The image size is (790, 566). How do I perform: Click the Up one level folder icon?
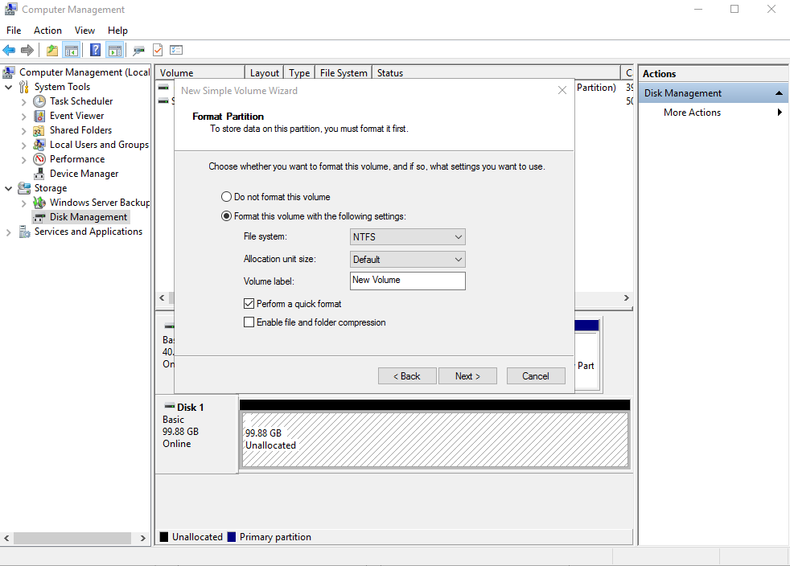[52, 50]
